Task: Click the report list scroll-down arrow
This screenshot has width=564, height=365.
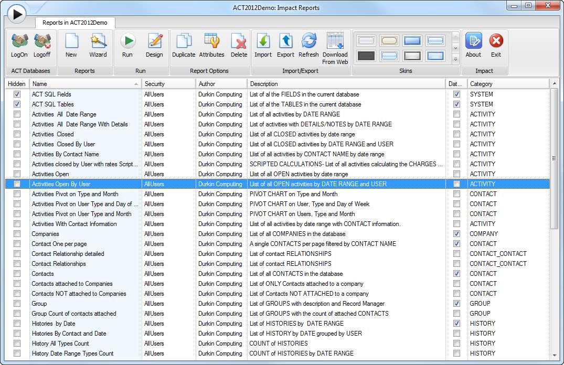Action: 554,355
